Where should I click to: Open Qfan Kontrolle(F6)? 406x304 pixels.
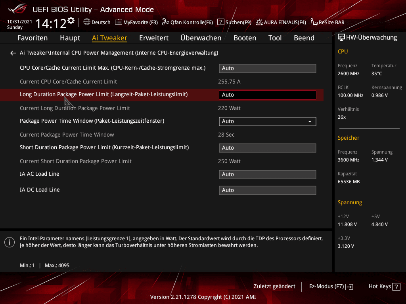(188, 22)
